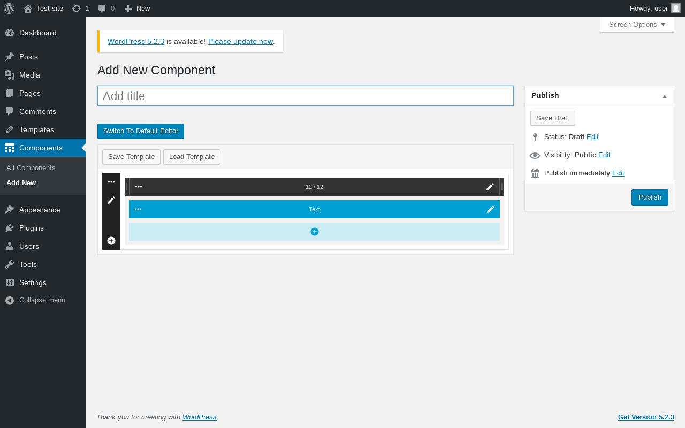Click the row edit pencil icon
Viewport: 685px width, 428px height.
coord(111,200)
